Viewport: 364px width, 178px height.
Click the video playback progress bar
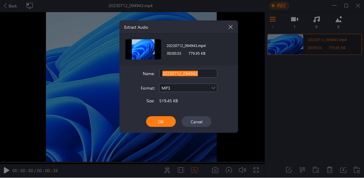click(132, 163)
